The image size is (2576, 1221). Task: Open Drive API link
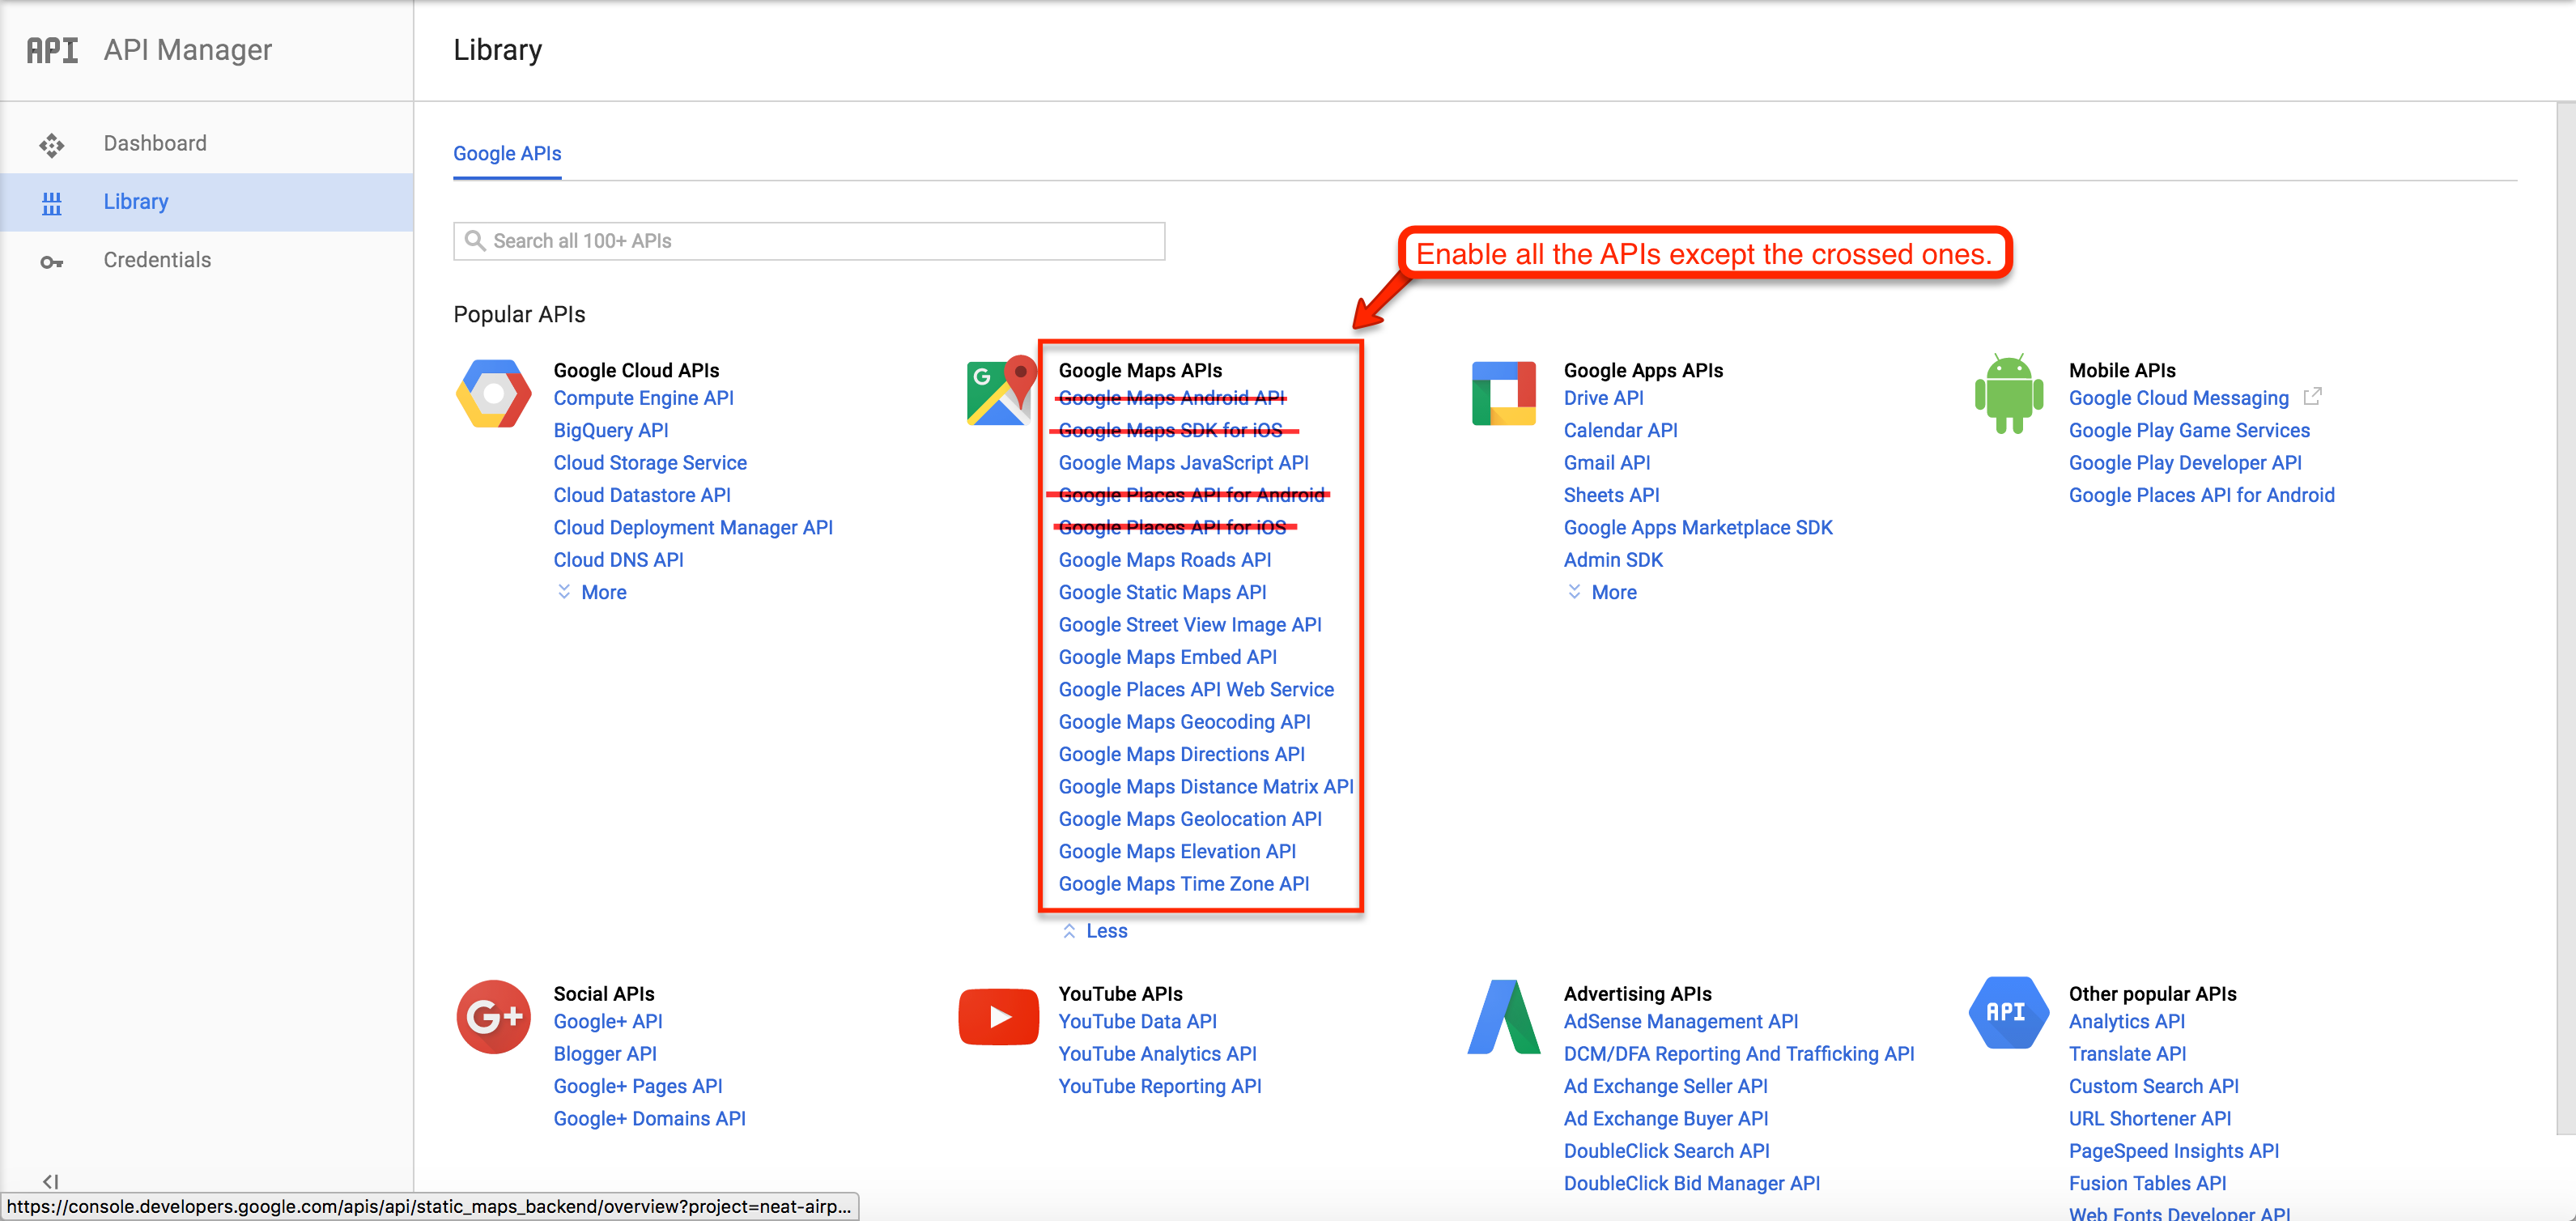tap(1603, 398)
